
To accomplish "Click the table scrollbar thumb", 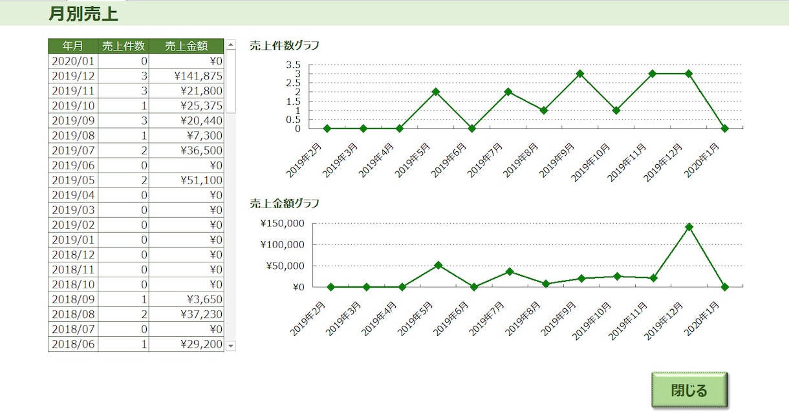I will pos(231,81).
